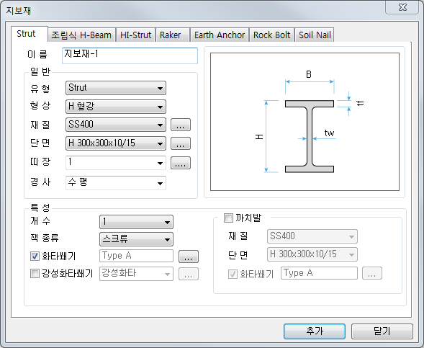This screenshot has height=348, width=424.
Task: Open the 형상 H형강 dropdown
Action: 116,107
